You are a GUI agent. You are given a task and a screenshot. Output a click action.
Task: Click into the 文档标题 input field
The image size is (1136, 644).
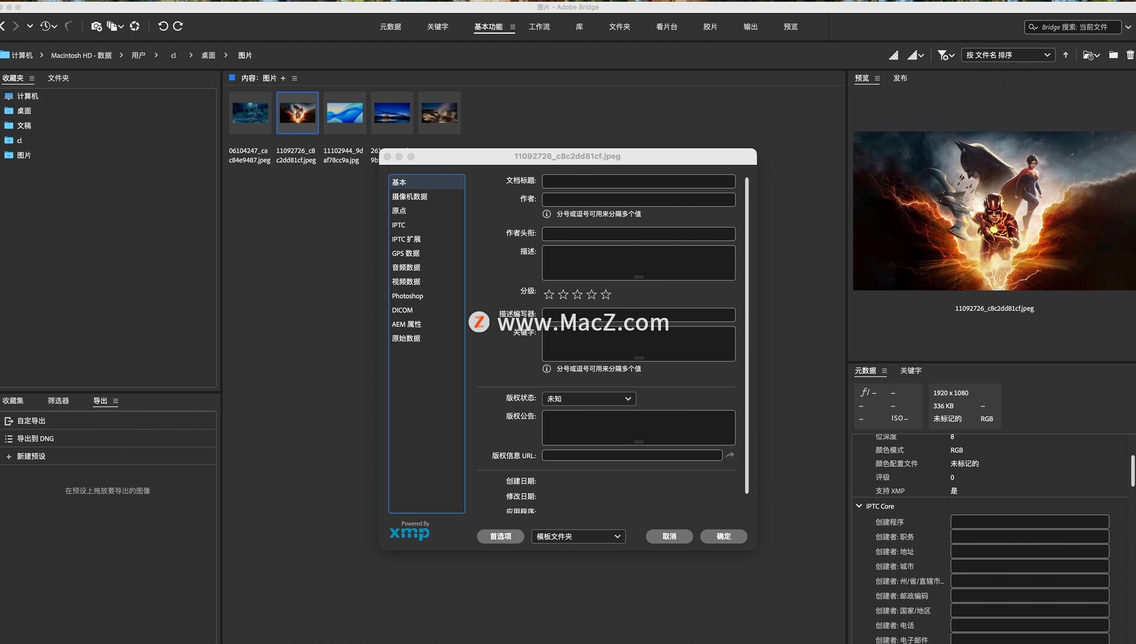point(638,181)
